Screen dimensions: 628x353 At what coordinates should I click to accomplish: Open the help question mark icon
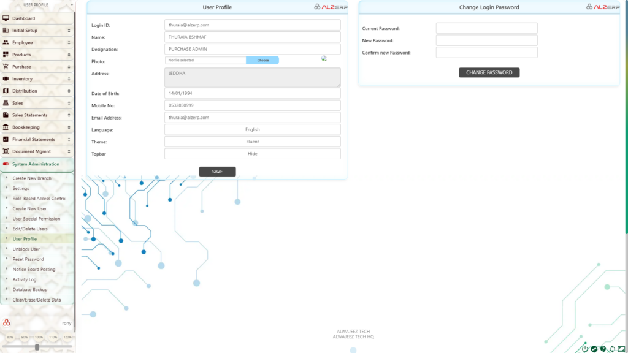pyautogui.click(x=603, y=349)
